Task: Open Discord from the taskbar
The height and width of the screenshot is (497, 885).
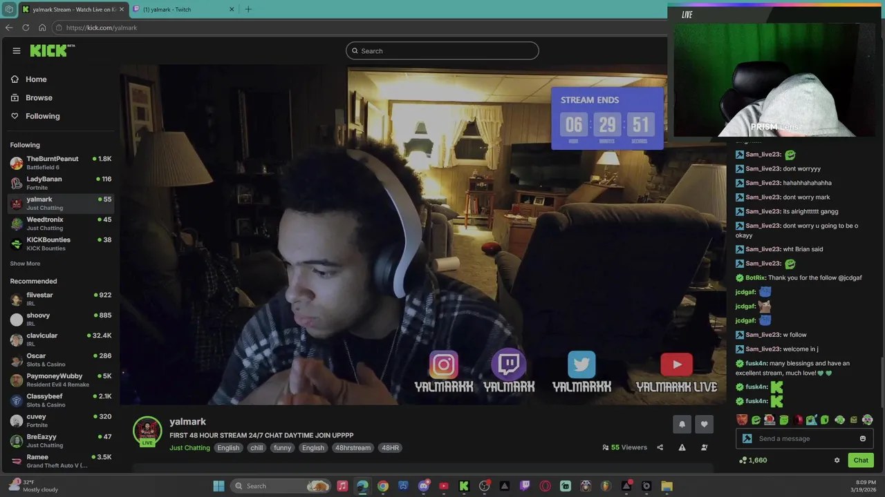Action: click(x=424, y=486)
